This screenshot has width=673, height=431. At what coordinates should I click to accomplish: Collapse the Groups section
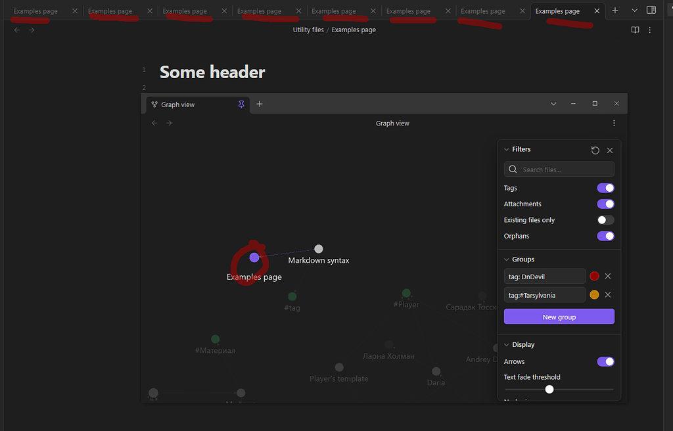pyautogui.click(x=507, y=260)
